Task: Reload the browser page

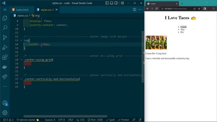Action: tap(157, 8)
